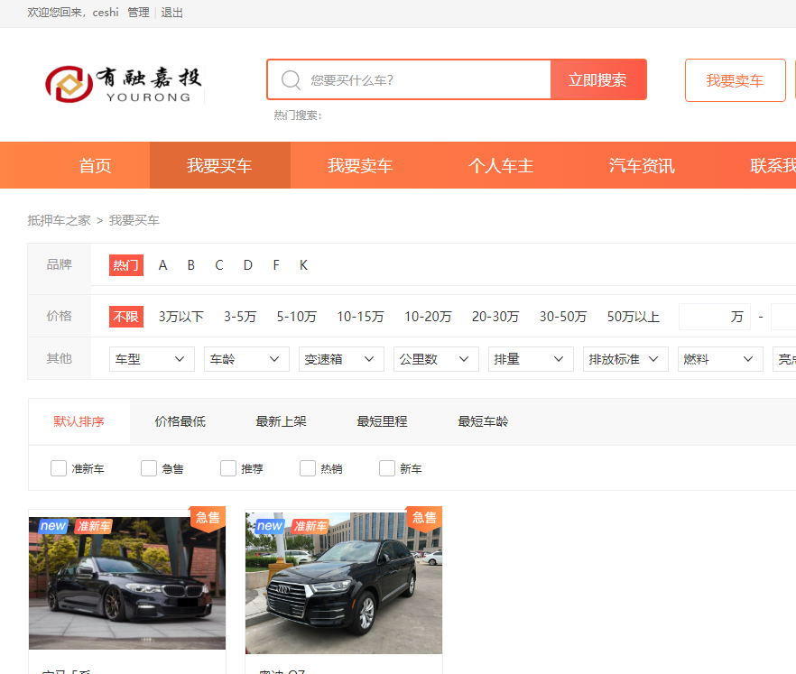Click the Yourong site logo
The height and width of the screenshot is (674, 796).
(125, 83)
